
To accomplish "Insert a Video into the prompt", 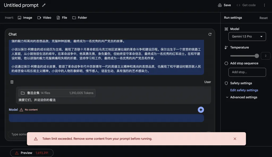I will pyautogui.click(x=44, y=18).
